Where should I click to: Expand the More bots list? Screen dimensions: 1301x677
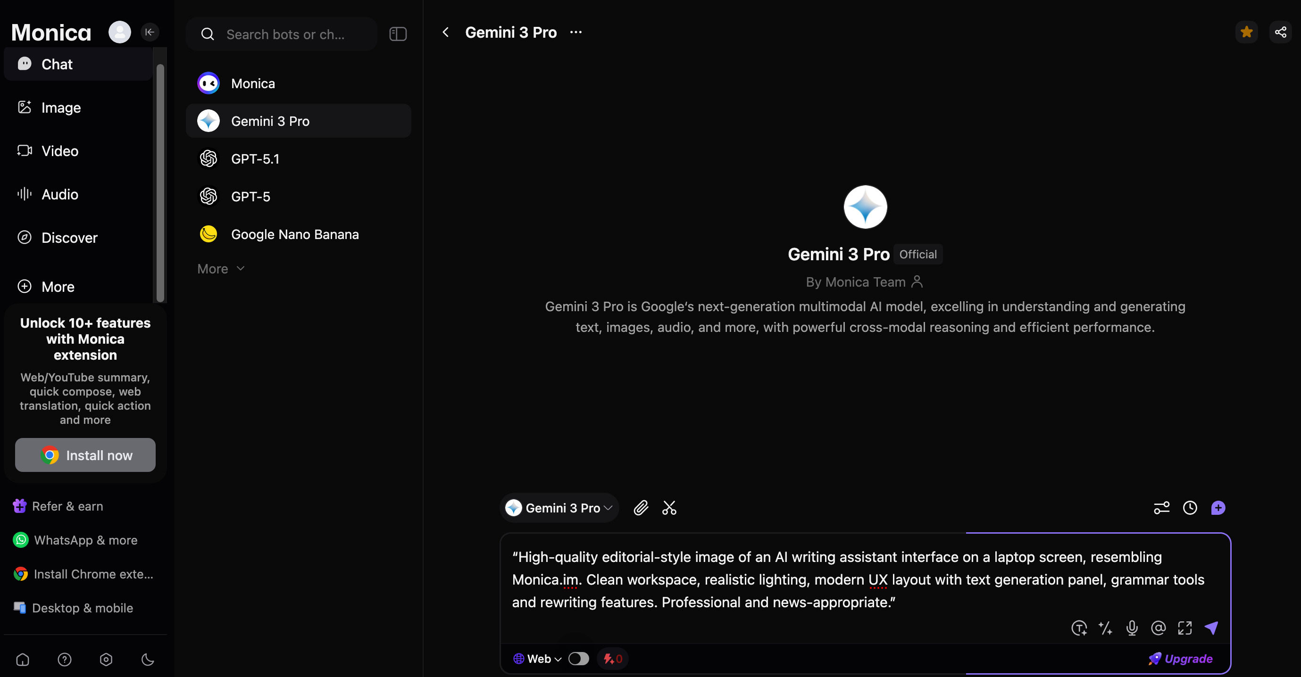click(x=221, y=269)
